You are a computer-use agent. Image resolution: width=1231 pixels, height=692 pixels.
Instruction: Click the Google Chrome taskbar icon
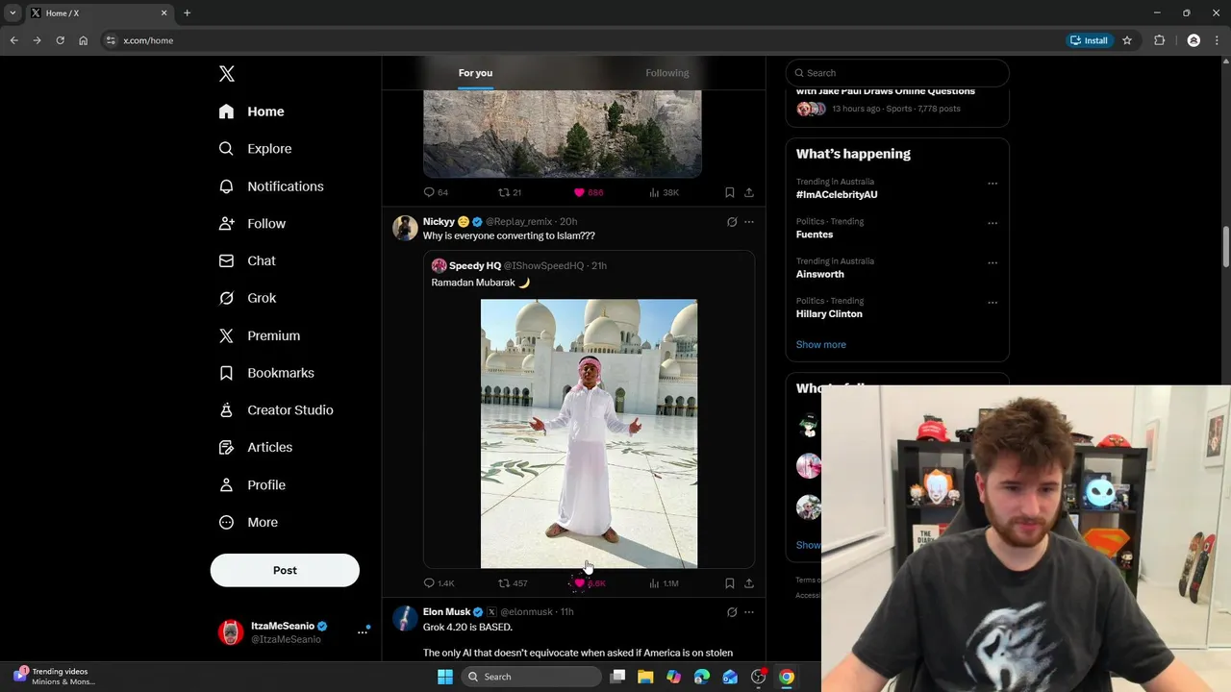787,677
